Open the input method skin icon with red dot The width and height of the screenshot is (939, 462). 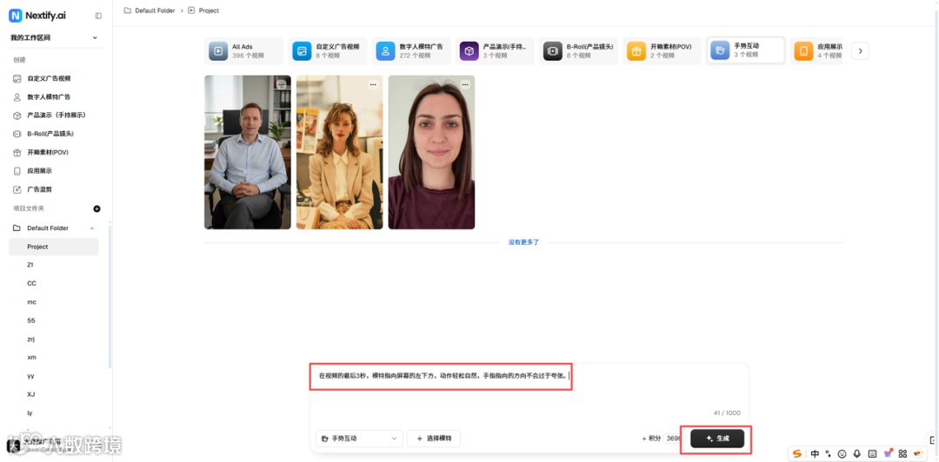[888, 453]
